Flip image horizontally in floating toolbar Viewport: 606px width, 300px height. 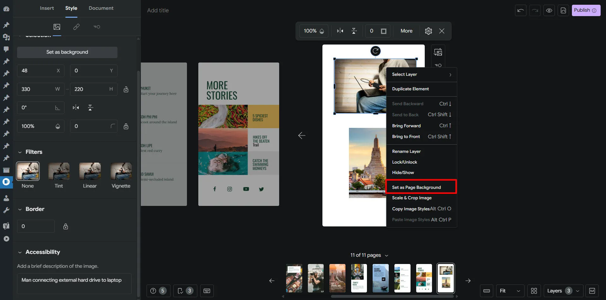[x=340, y=31]
